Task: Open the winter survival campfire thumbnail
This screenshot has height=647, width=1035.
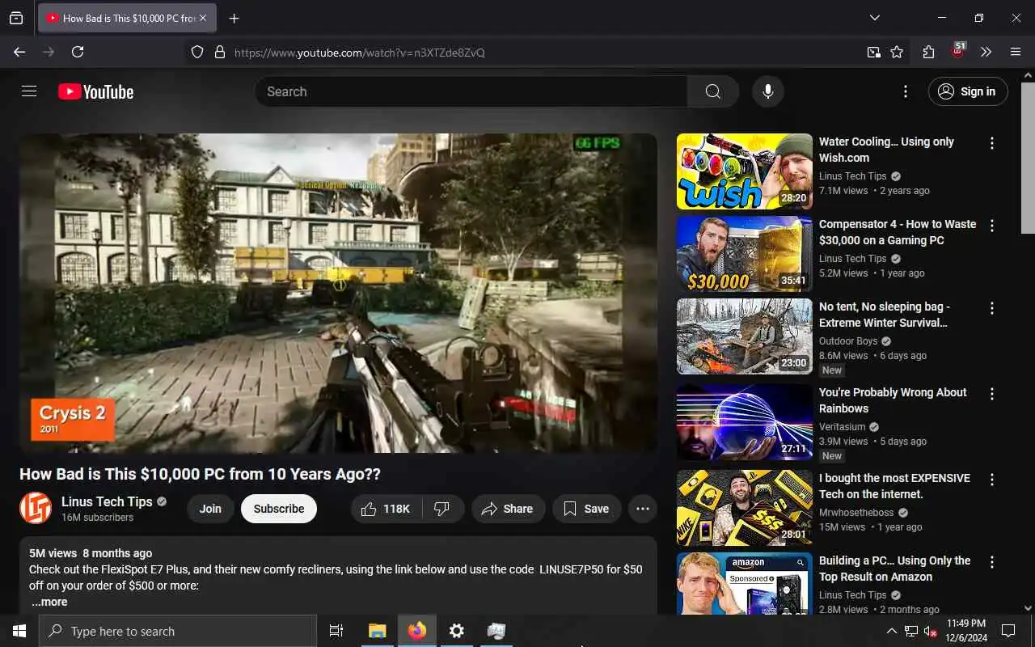Action: [745, 336]
